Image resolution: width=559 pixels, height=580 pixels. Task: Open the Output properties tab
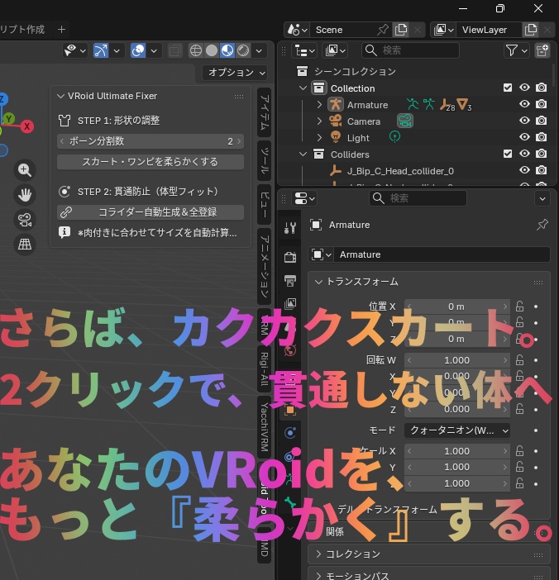[290, 281]
